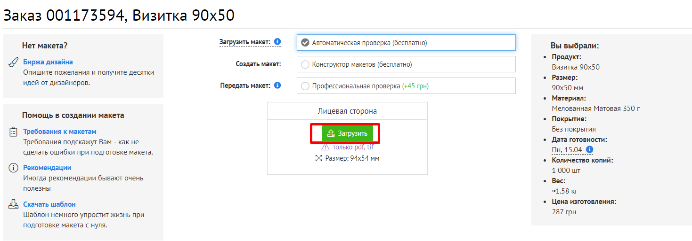The width and height of the screenshot is (692, 241).
Task: Click the info icon next to Пн, 15.04
Action: (x=589, y=150)
